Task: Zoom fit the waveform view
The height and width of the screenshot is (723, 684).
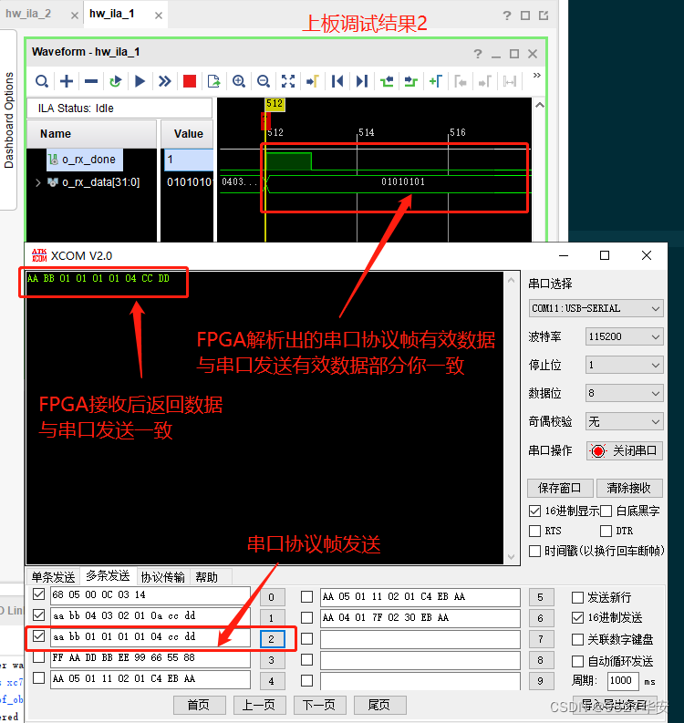Action: tap(288, 82)
